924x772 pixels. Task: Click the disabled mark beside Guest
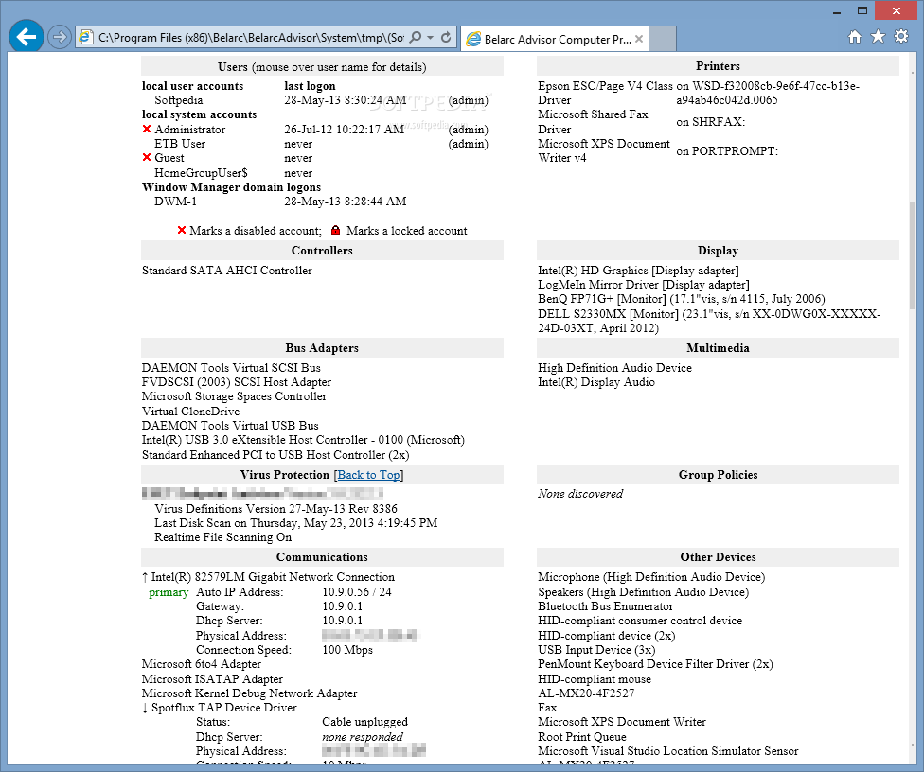[147, 157]
